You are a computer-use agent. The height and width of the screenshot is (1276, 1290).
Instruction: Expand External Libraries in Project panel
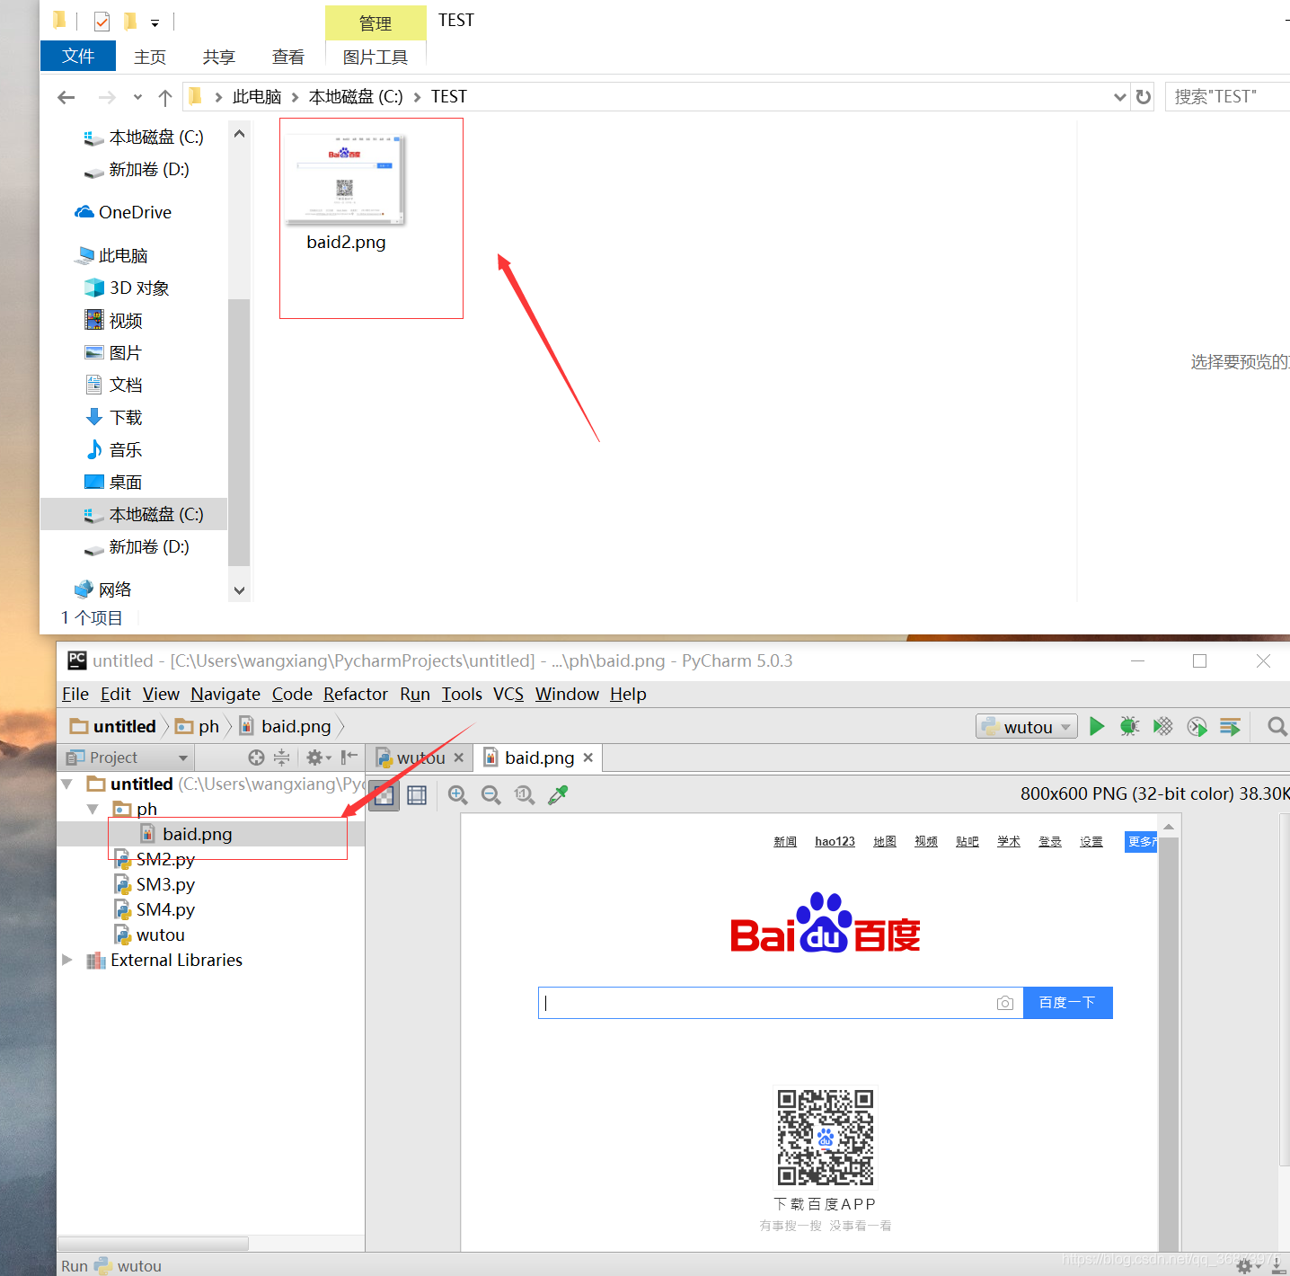67,960
